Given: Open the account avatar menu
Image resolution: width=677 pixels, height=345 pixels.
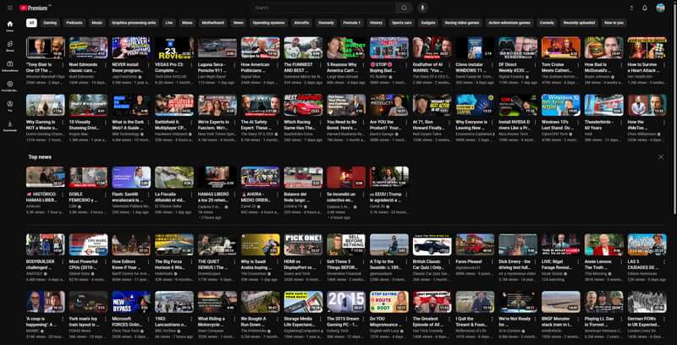Looking at the screenshot, I should (x=661, y=8).
